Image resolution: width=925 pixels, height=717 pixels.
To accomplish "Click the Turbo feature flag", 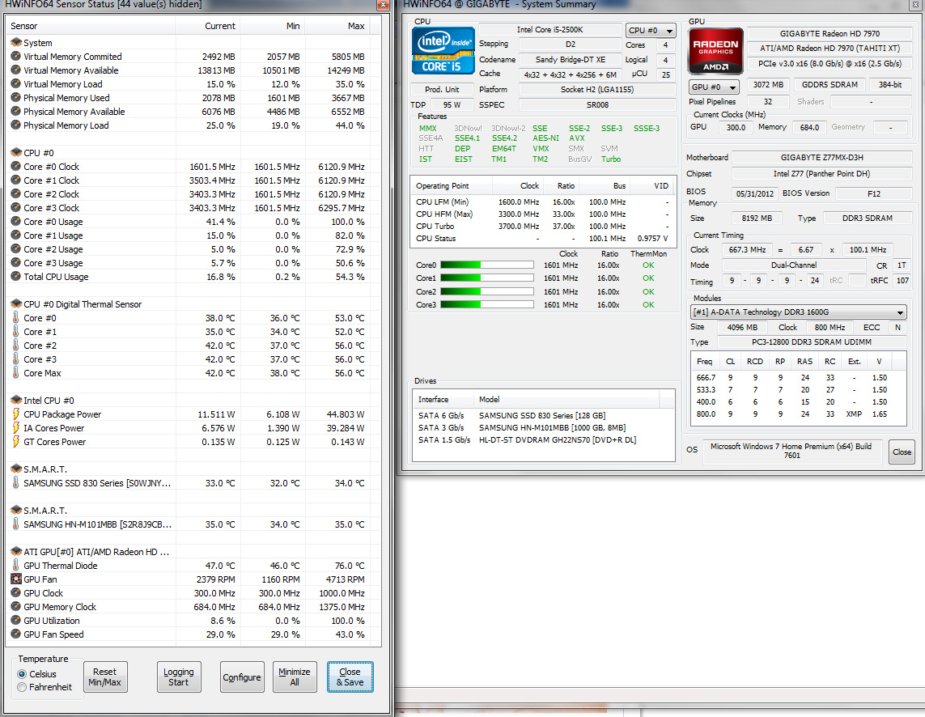I will [611, 159].
